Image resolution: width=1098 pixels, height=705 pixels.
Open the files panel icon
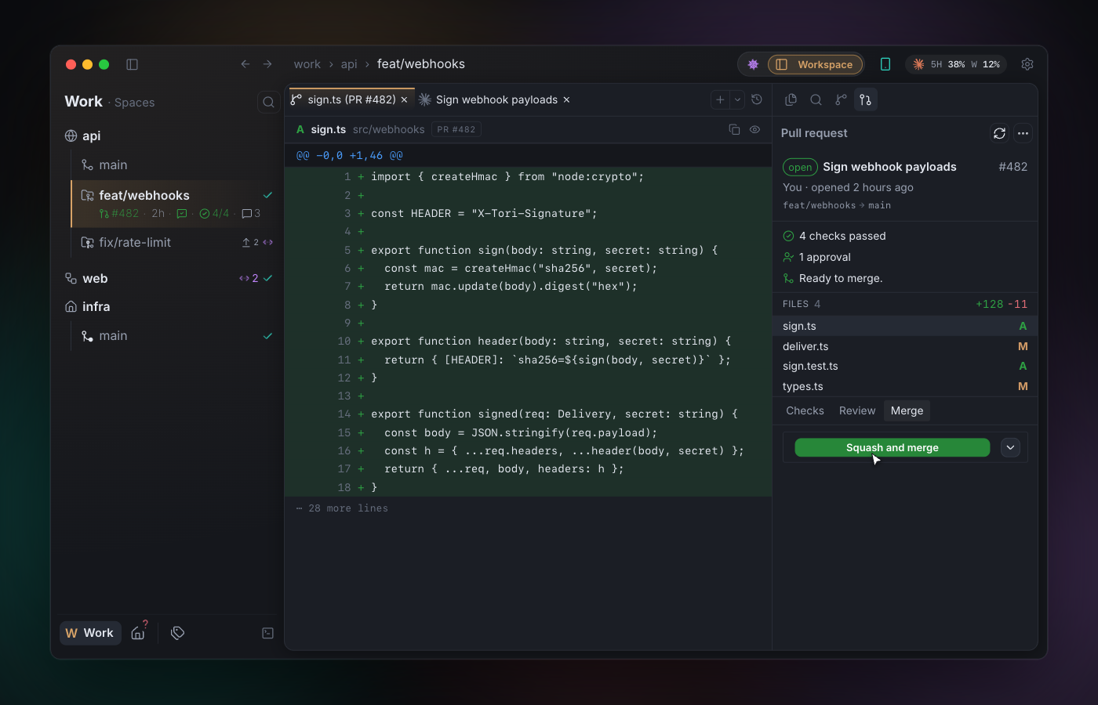click(x=791, y=99)
